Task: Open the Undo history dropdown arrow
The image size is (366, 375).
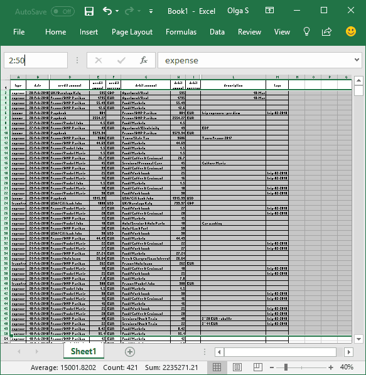Action: pos(117,11)
